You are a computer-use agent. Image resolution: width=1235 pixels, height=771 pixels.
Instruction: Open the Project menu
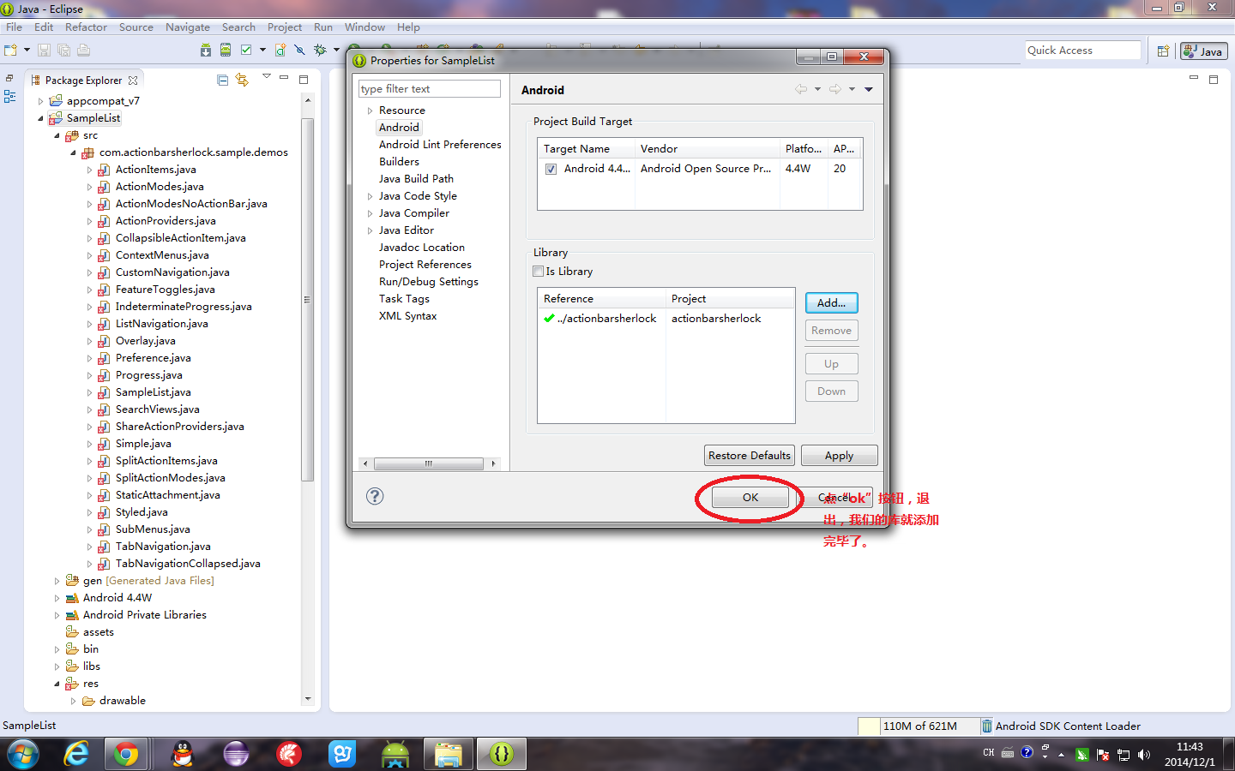pos(285,27)
